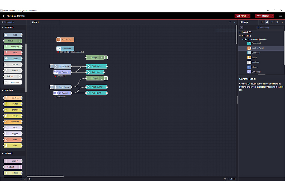Screen dimensions: 285x190
Task: Click the filter nodes search field
Action: point(13,22)
